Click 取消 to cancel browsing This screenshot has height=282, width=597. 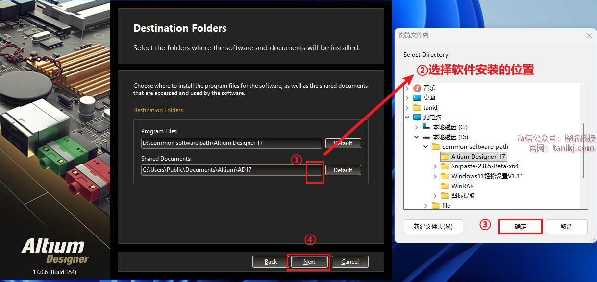click(x=567, y=226)
